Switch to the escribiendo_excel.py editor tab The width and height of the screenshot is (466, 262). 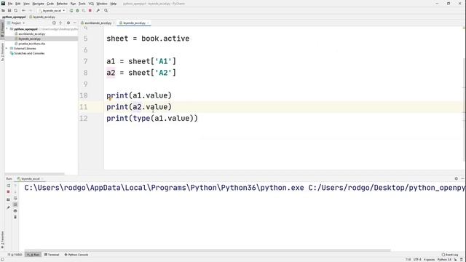(96, 23)
